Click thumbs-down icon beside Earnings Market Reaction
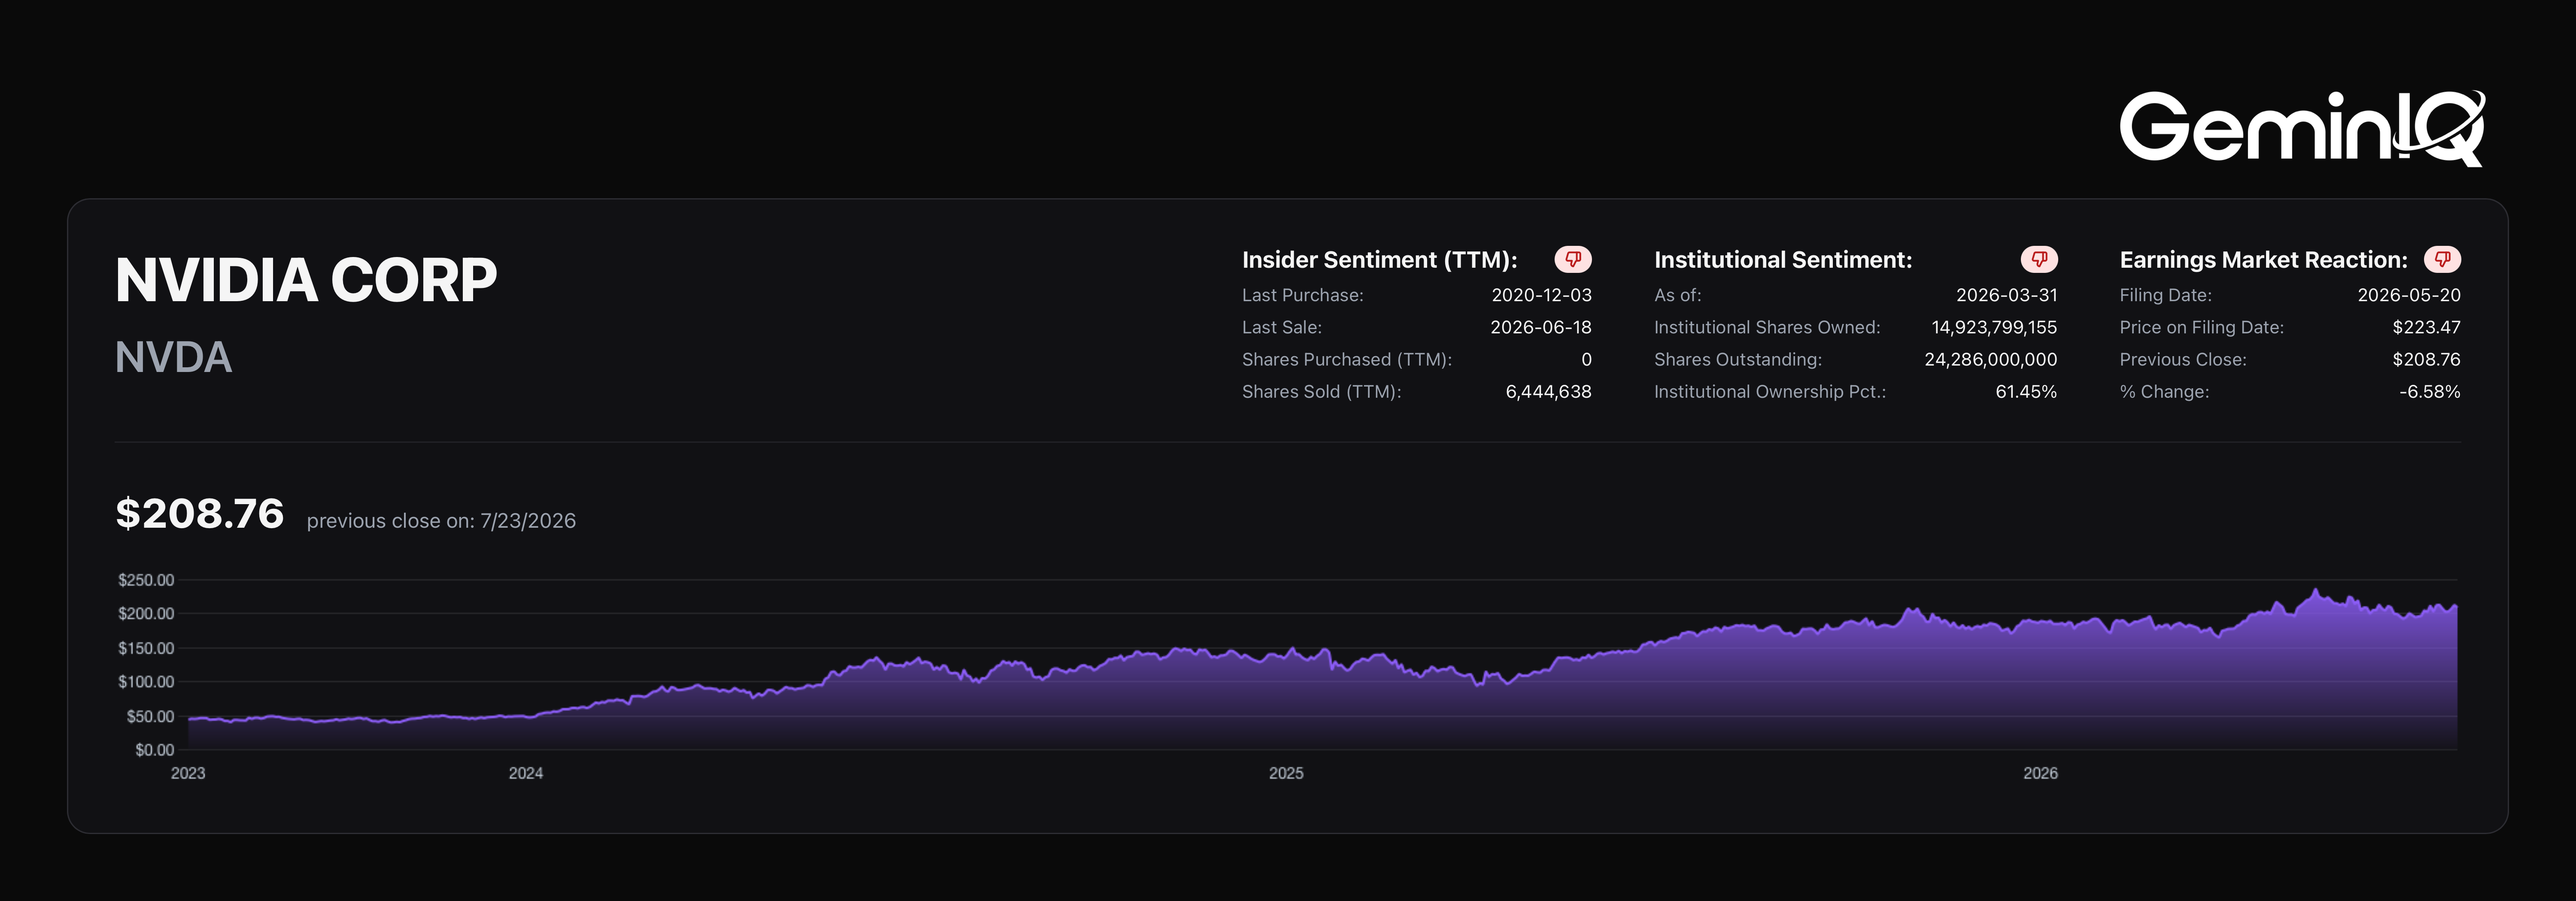This screenshot has height=901, width=2576. (x=2442, y=260)
